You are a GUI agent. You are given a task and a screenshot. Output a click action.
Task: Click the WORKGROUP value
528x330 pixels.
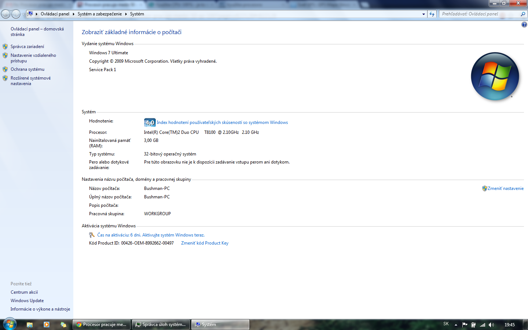(157, 214)
